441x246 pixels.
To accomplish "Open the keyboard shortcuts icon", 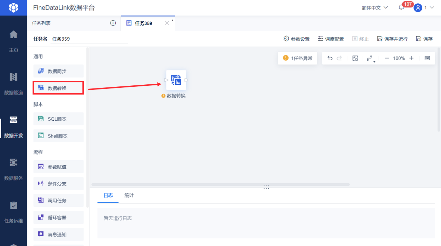I will (427, 58).
